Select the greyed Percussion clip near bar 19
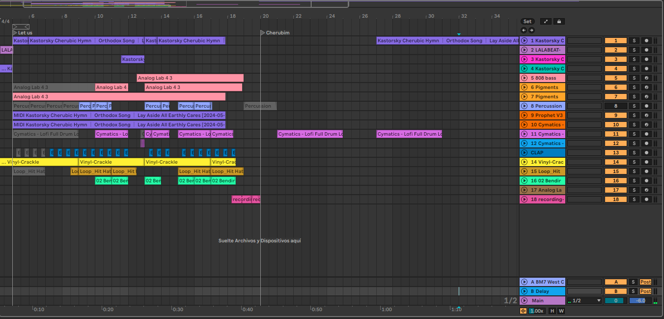664x319 pixels. pos(260,106)
